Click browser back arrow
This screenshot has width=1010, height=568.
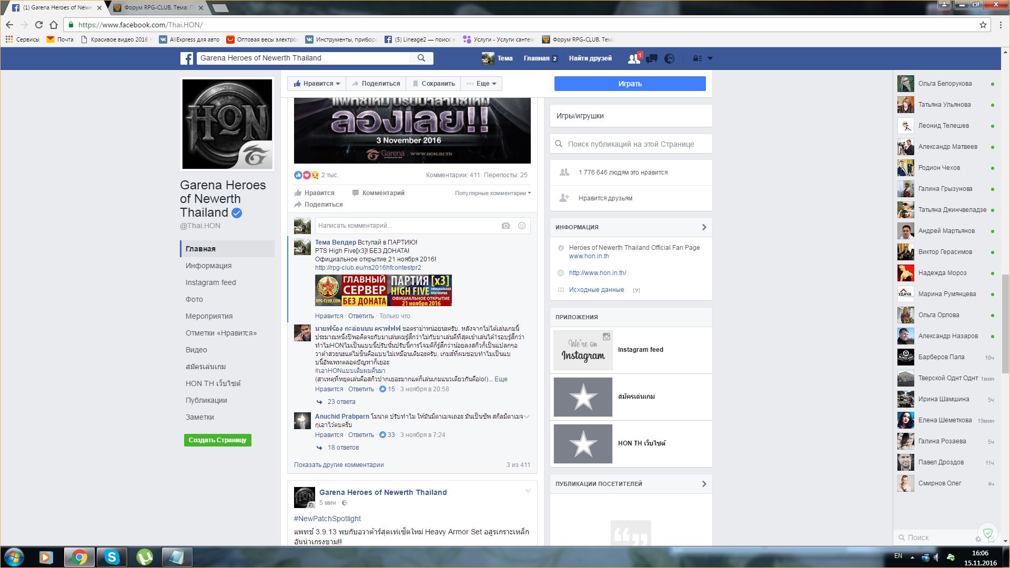9,25
